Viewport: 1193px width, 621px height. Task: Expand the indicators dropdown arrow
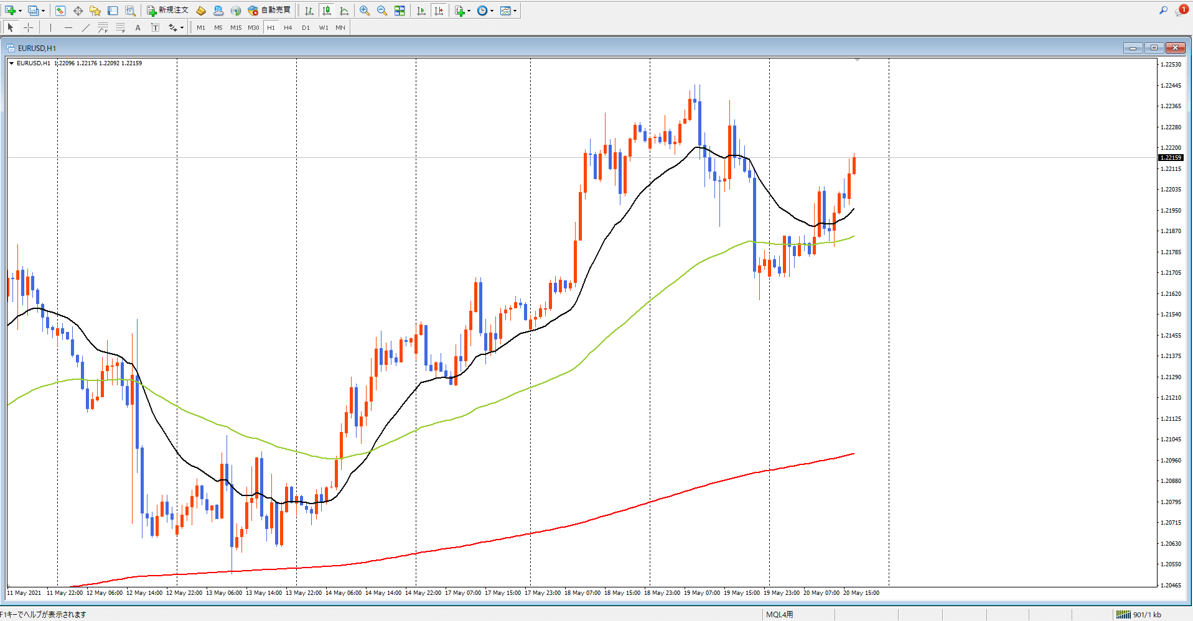click(469, 11)
